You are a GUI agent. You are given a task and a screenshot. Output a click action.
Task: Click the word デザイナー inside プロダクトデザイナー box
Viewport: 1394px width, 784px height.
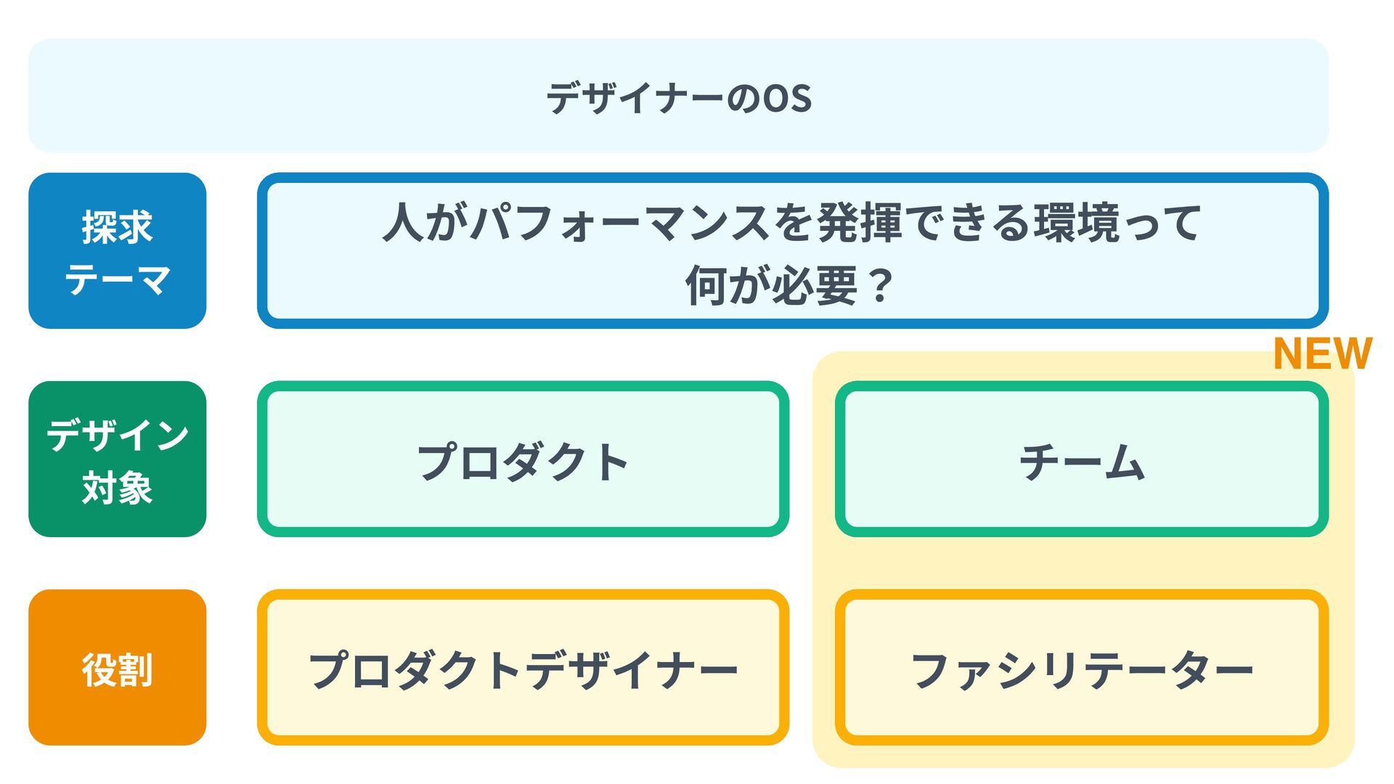point(630,669)
